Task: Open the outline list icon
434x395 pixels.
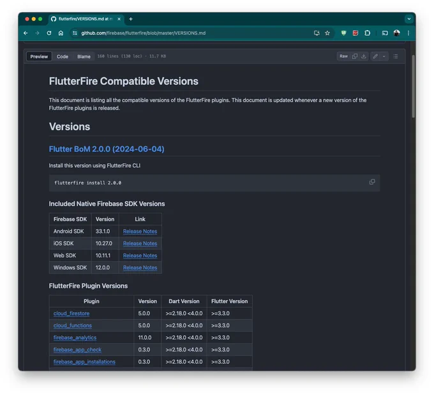Action: [396, 56]
